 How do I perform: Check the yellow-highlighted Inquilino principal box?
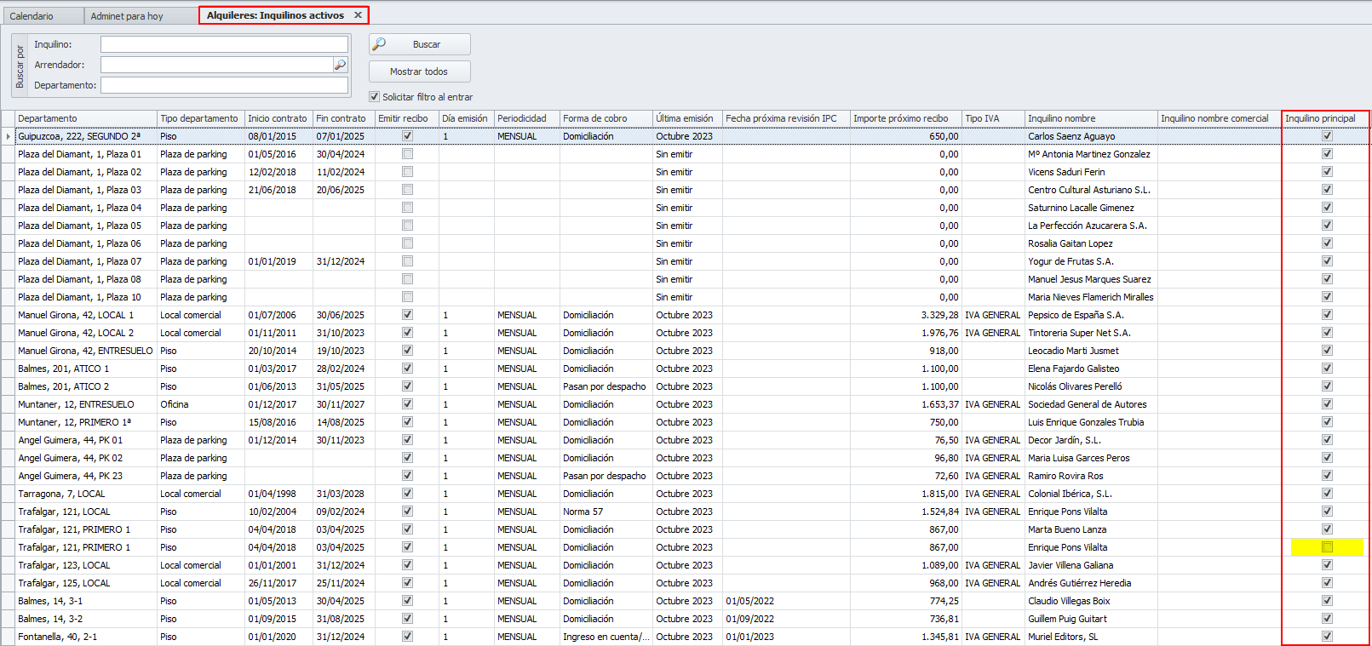1327,547
